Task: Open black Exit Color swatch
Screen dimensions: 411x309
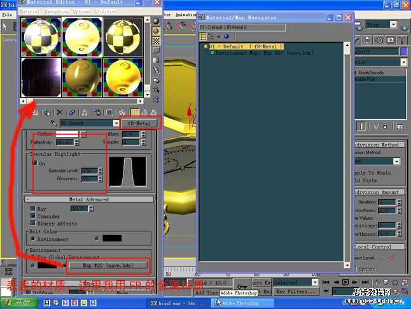Action: coord(112,238)
